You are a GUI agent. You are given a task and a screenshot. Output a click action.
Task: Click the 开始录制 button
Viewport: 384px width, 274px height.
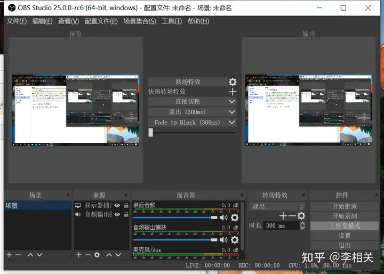345,216
